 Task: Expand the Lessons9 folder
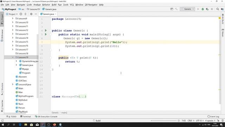coord(13,18)
